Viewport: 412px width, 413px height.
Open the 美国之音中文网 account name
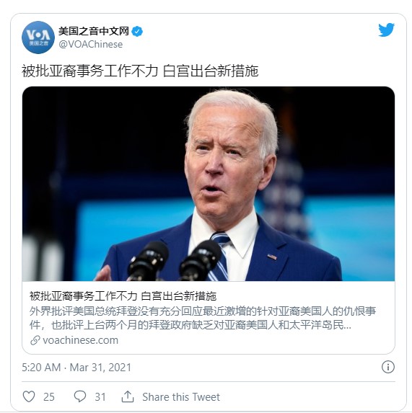pos(94,31)
